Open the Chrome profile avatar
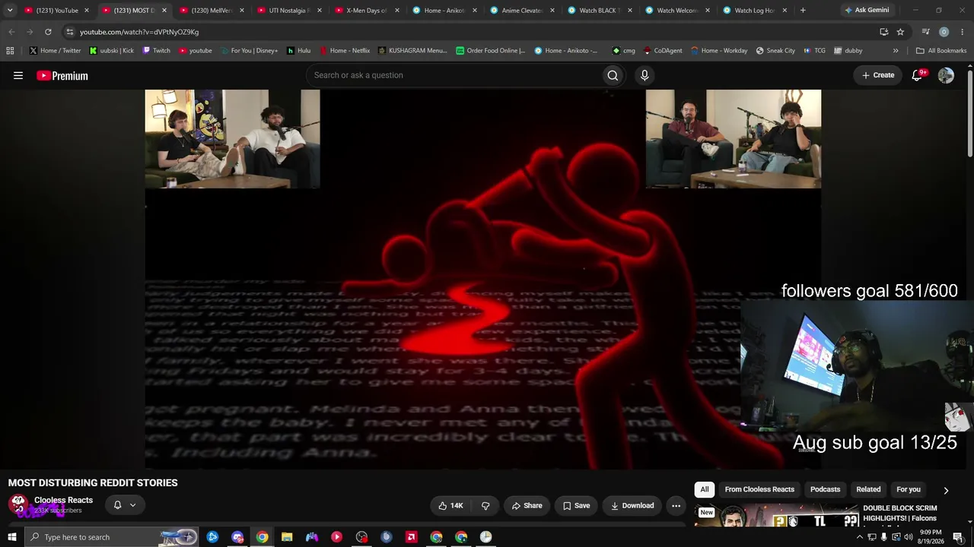The image size is (974, 547). coord(944,32)
